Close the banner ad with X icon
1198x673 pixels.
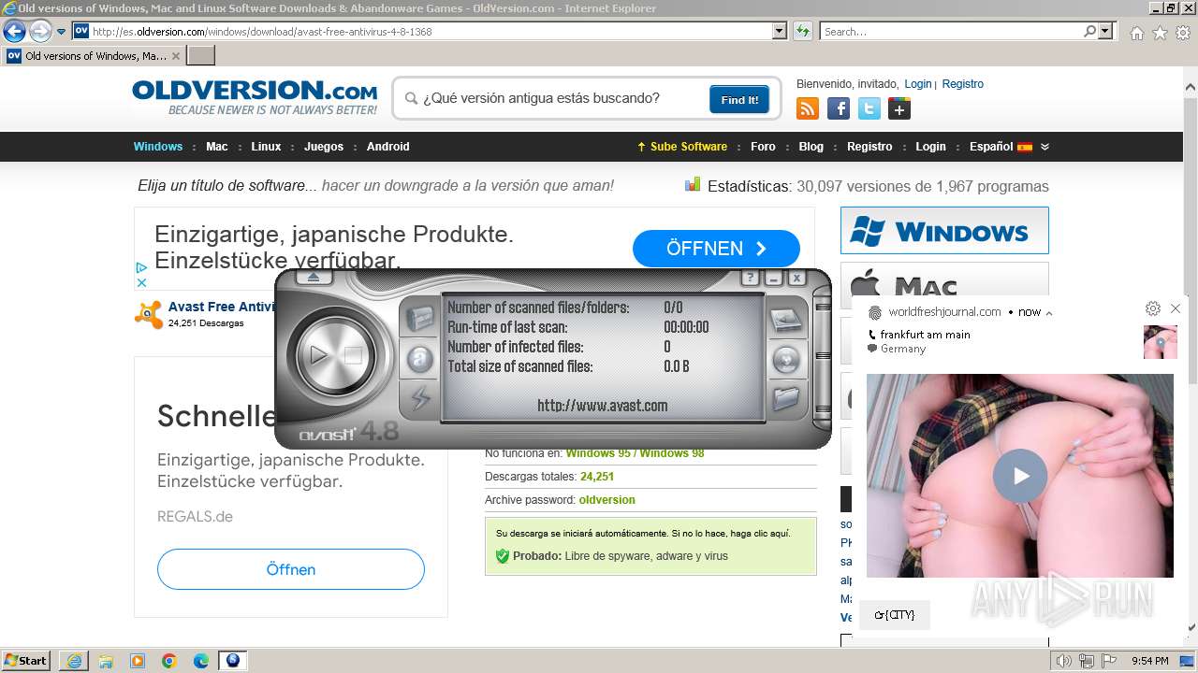pyautogui.click(x=141, y=282)
